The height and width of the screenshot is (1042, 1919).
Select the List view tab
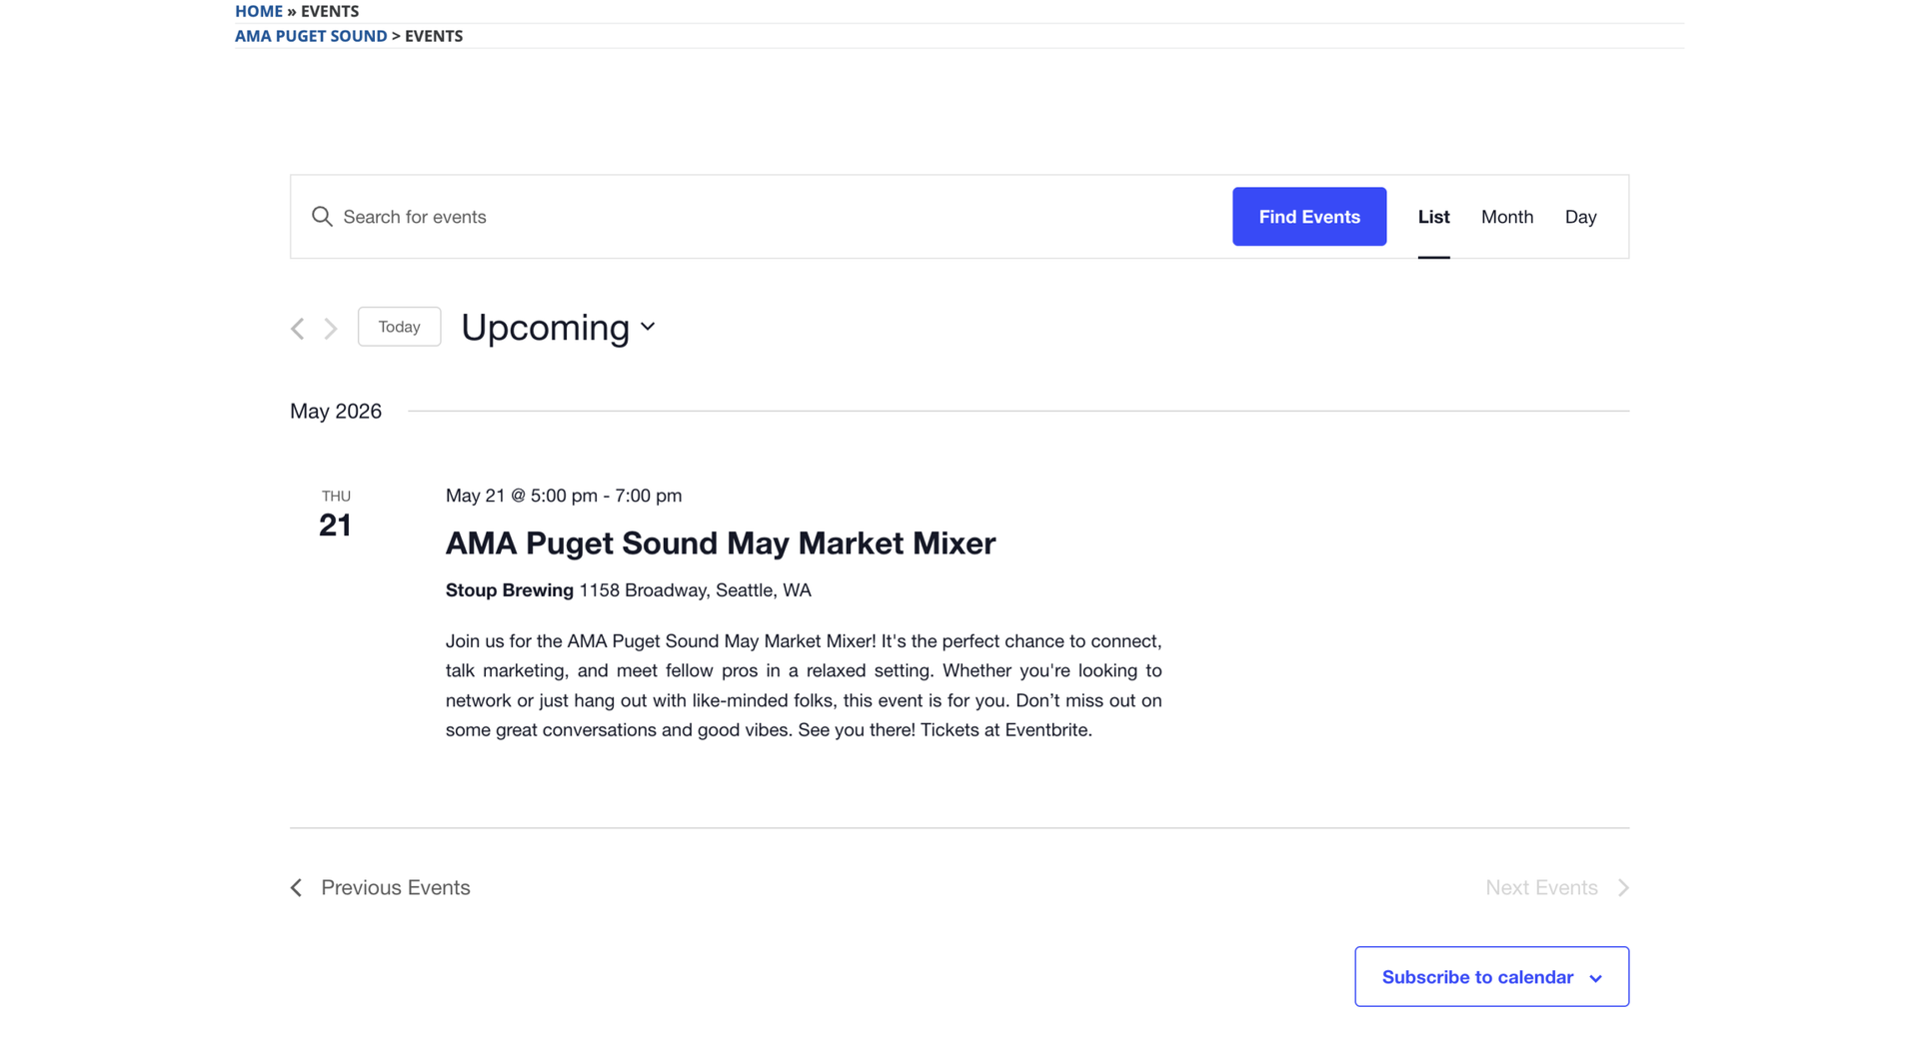pos(1433,217)
